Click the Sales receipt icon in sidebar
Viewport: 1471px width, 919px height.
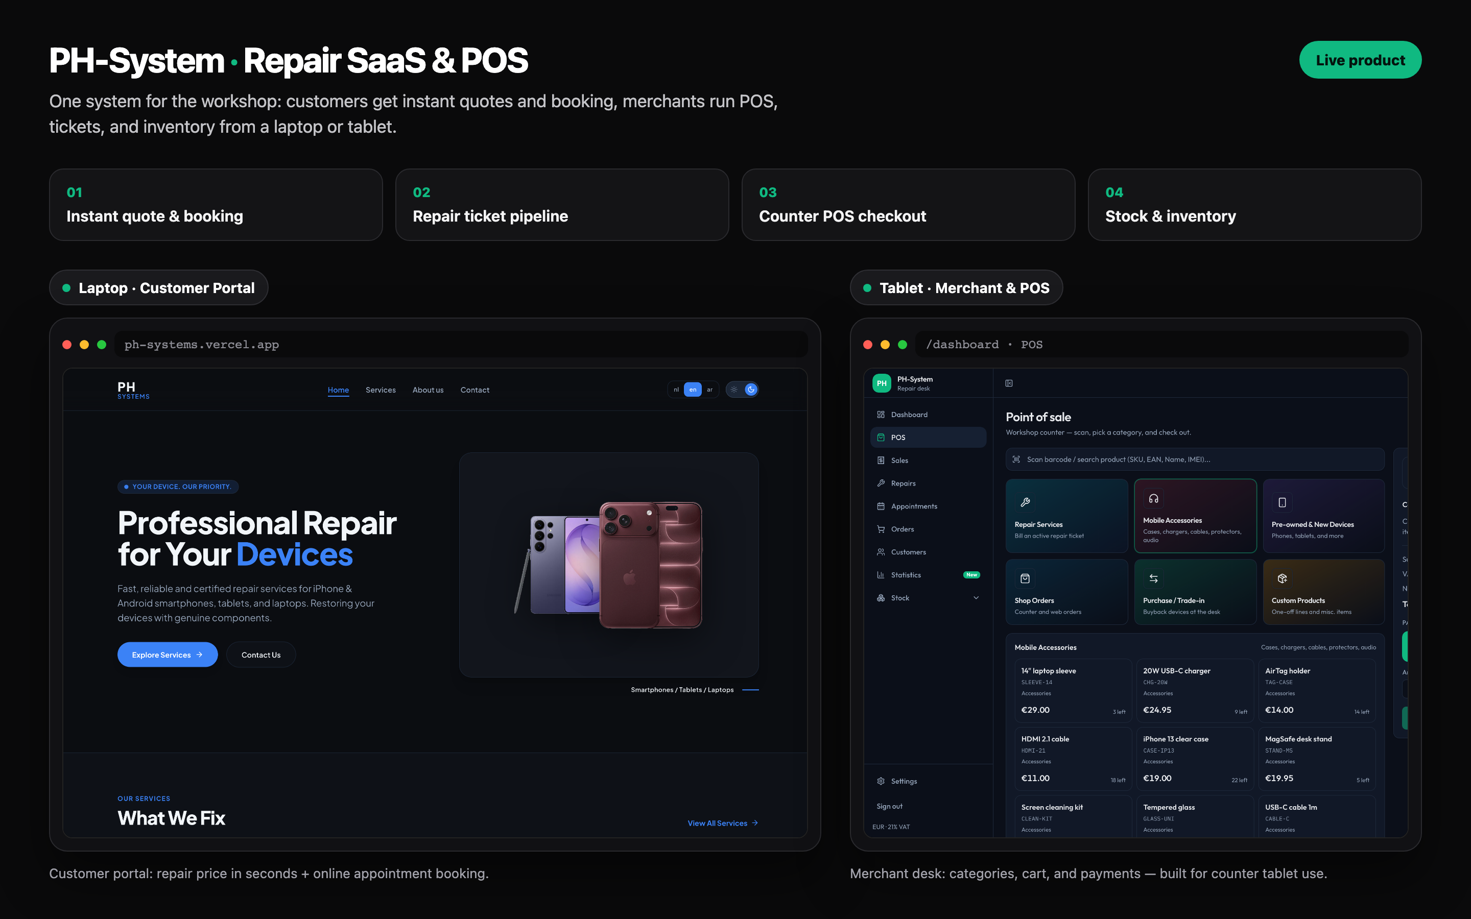(881, 460)
